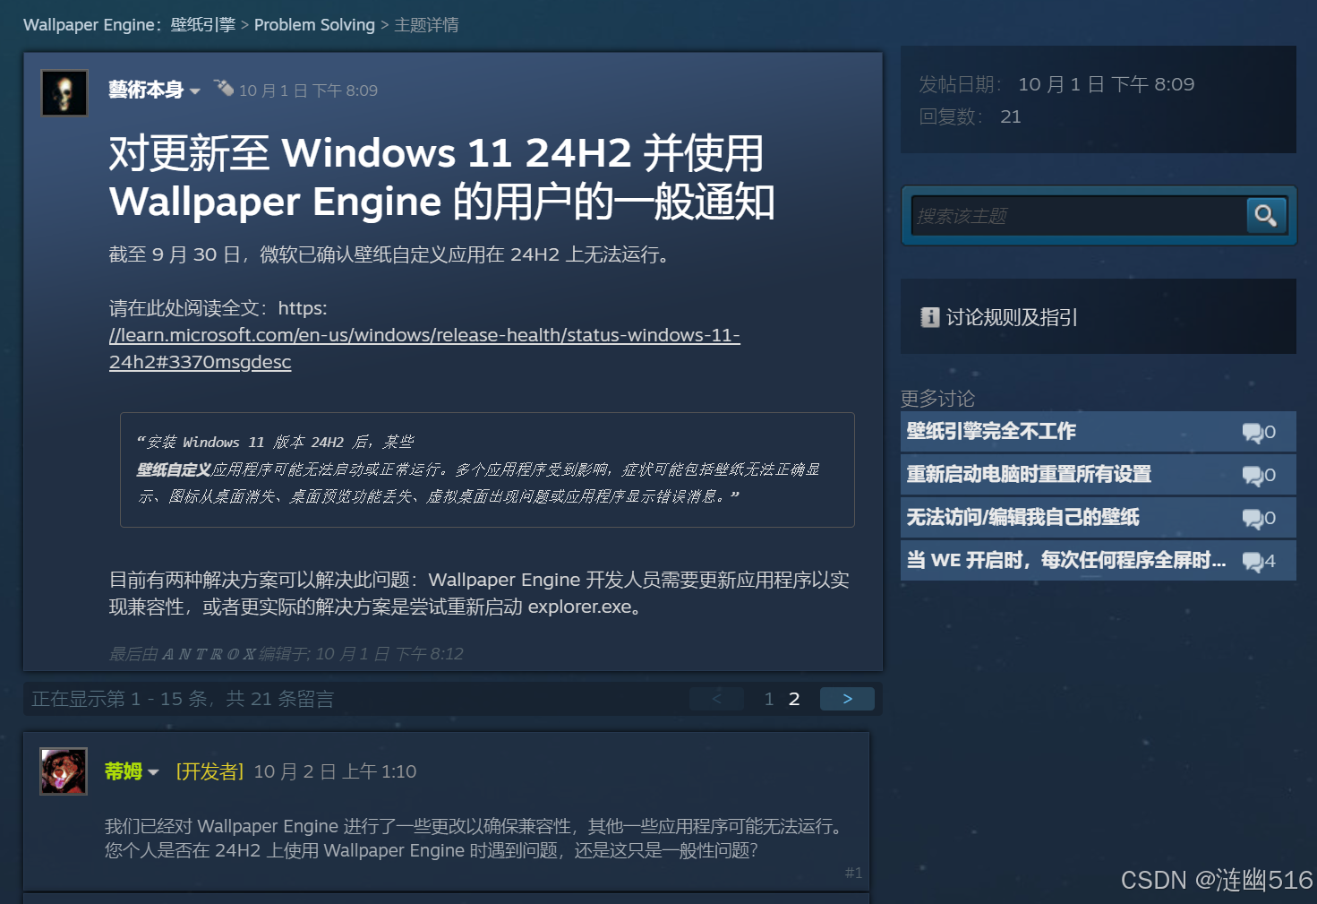Click the quoted Microsoft notice block
Image resolution: width=1317 pixels, height=904 pixels.
[x=487, y=469]
